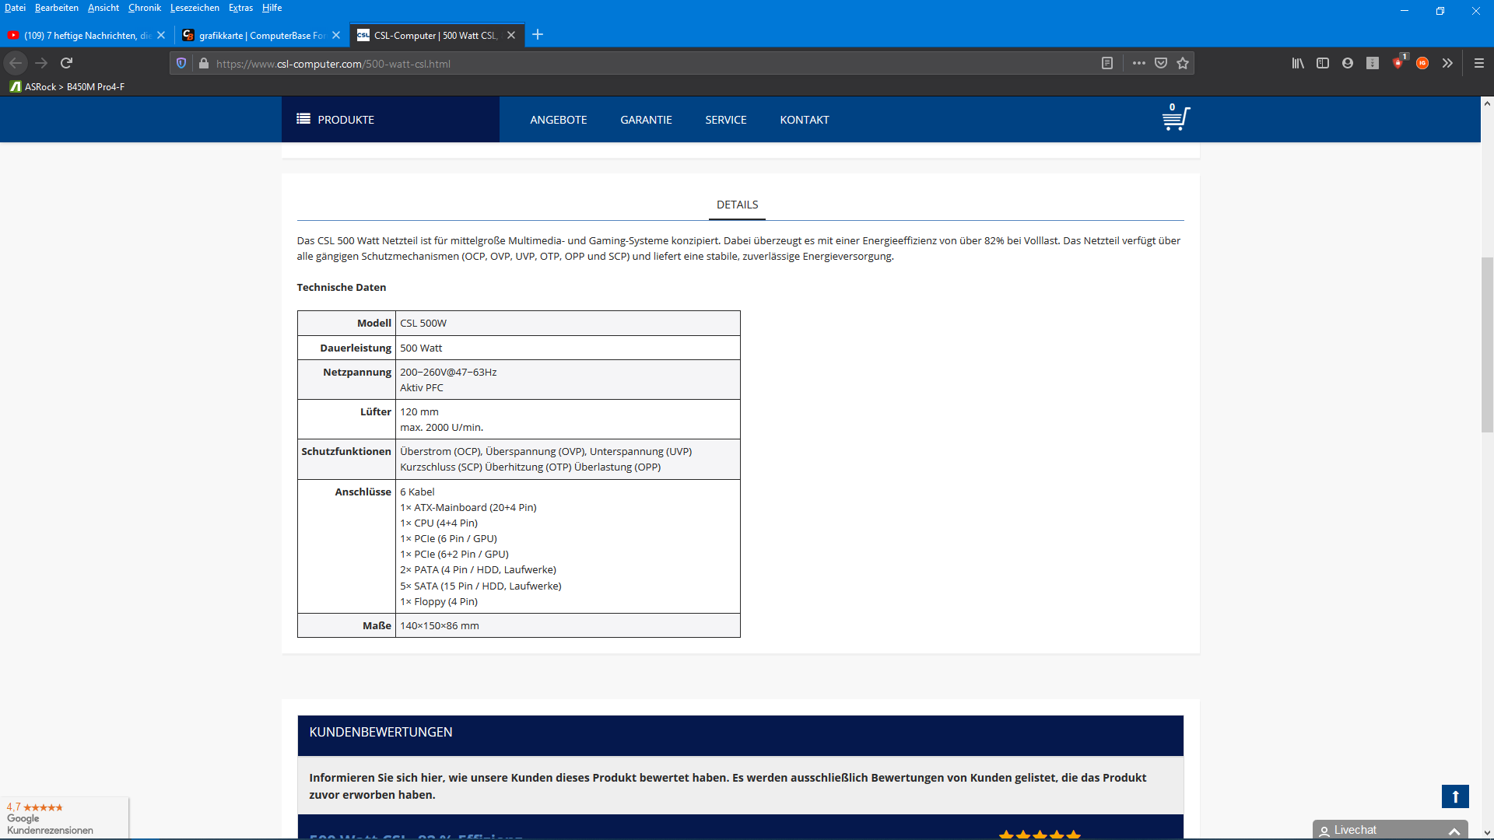The image size is (1494, 840).
Task: Click the scroll-to-top arrow button
Action: coord(1454,796)
